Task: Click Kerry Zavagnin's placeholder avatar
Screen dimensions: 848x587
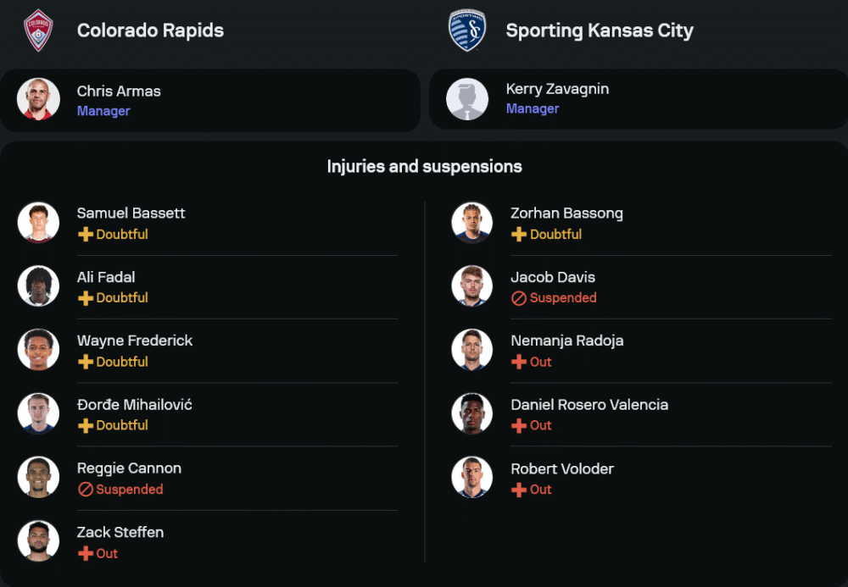Action: pyautogui.click(x=467, y=99)
